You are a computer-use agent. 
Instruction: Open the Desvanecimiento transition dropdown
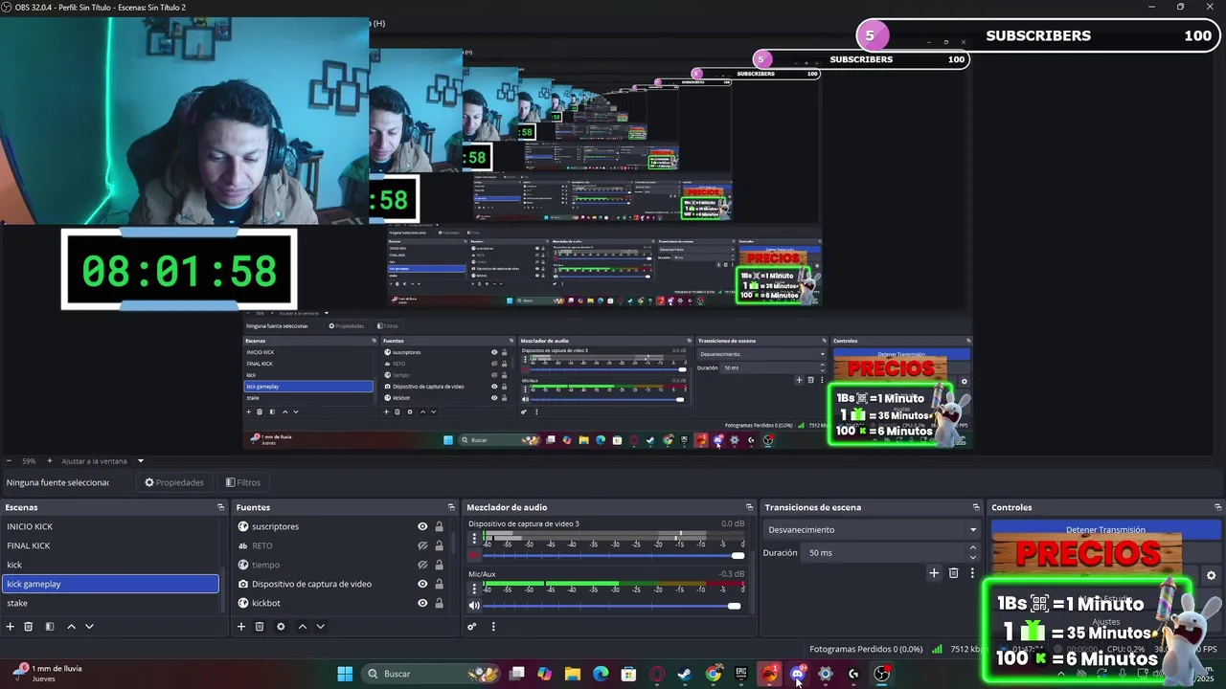(872, 530)
